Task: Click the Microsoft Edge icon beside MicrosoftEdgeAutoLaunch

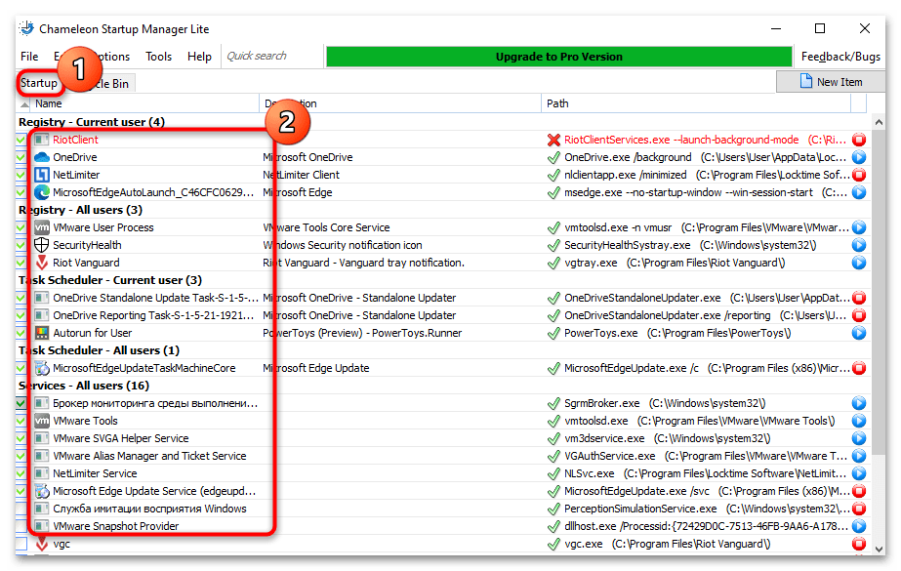Action: (42, 192)
